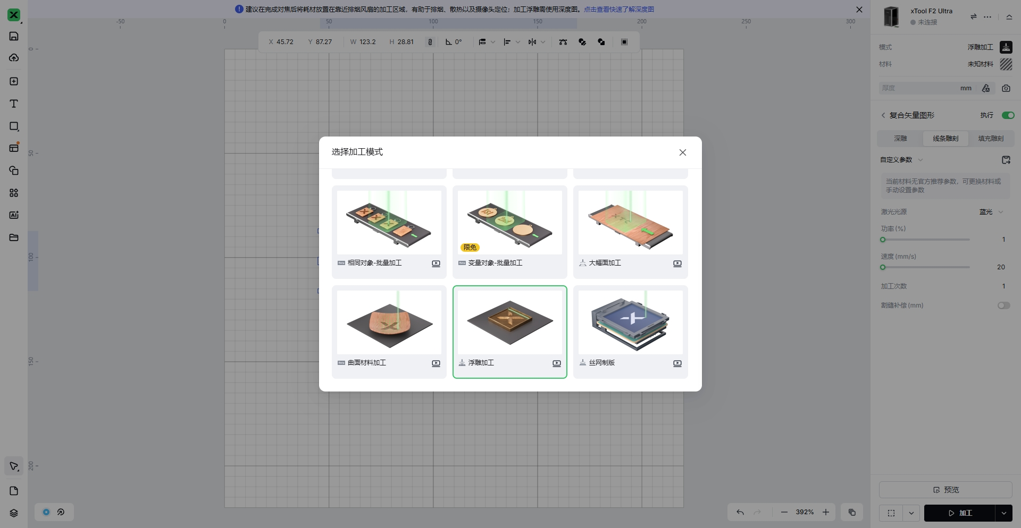Click the undo arrow icon

coord(740,512)
